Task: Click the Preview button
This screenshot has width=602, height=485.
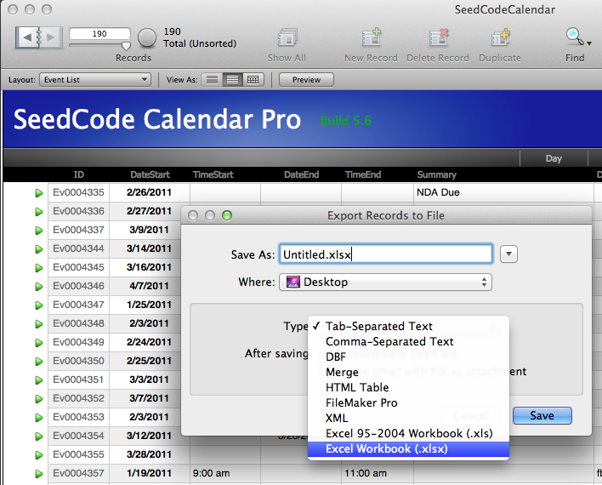Action: (x=306, y=79)
